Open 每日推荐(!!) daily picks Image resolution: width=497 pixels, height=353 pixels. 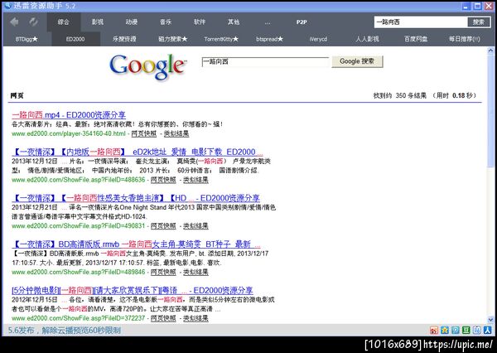465,39
